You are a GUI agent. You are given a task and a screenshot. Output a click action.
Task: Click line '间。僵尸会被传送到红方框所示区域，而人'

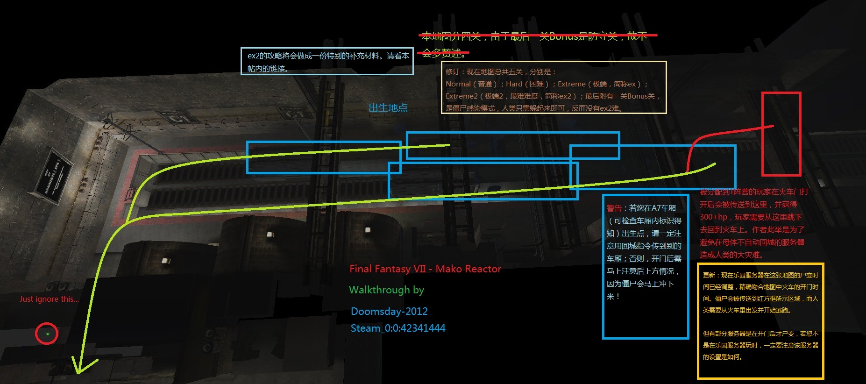tap(760, 299)
